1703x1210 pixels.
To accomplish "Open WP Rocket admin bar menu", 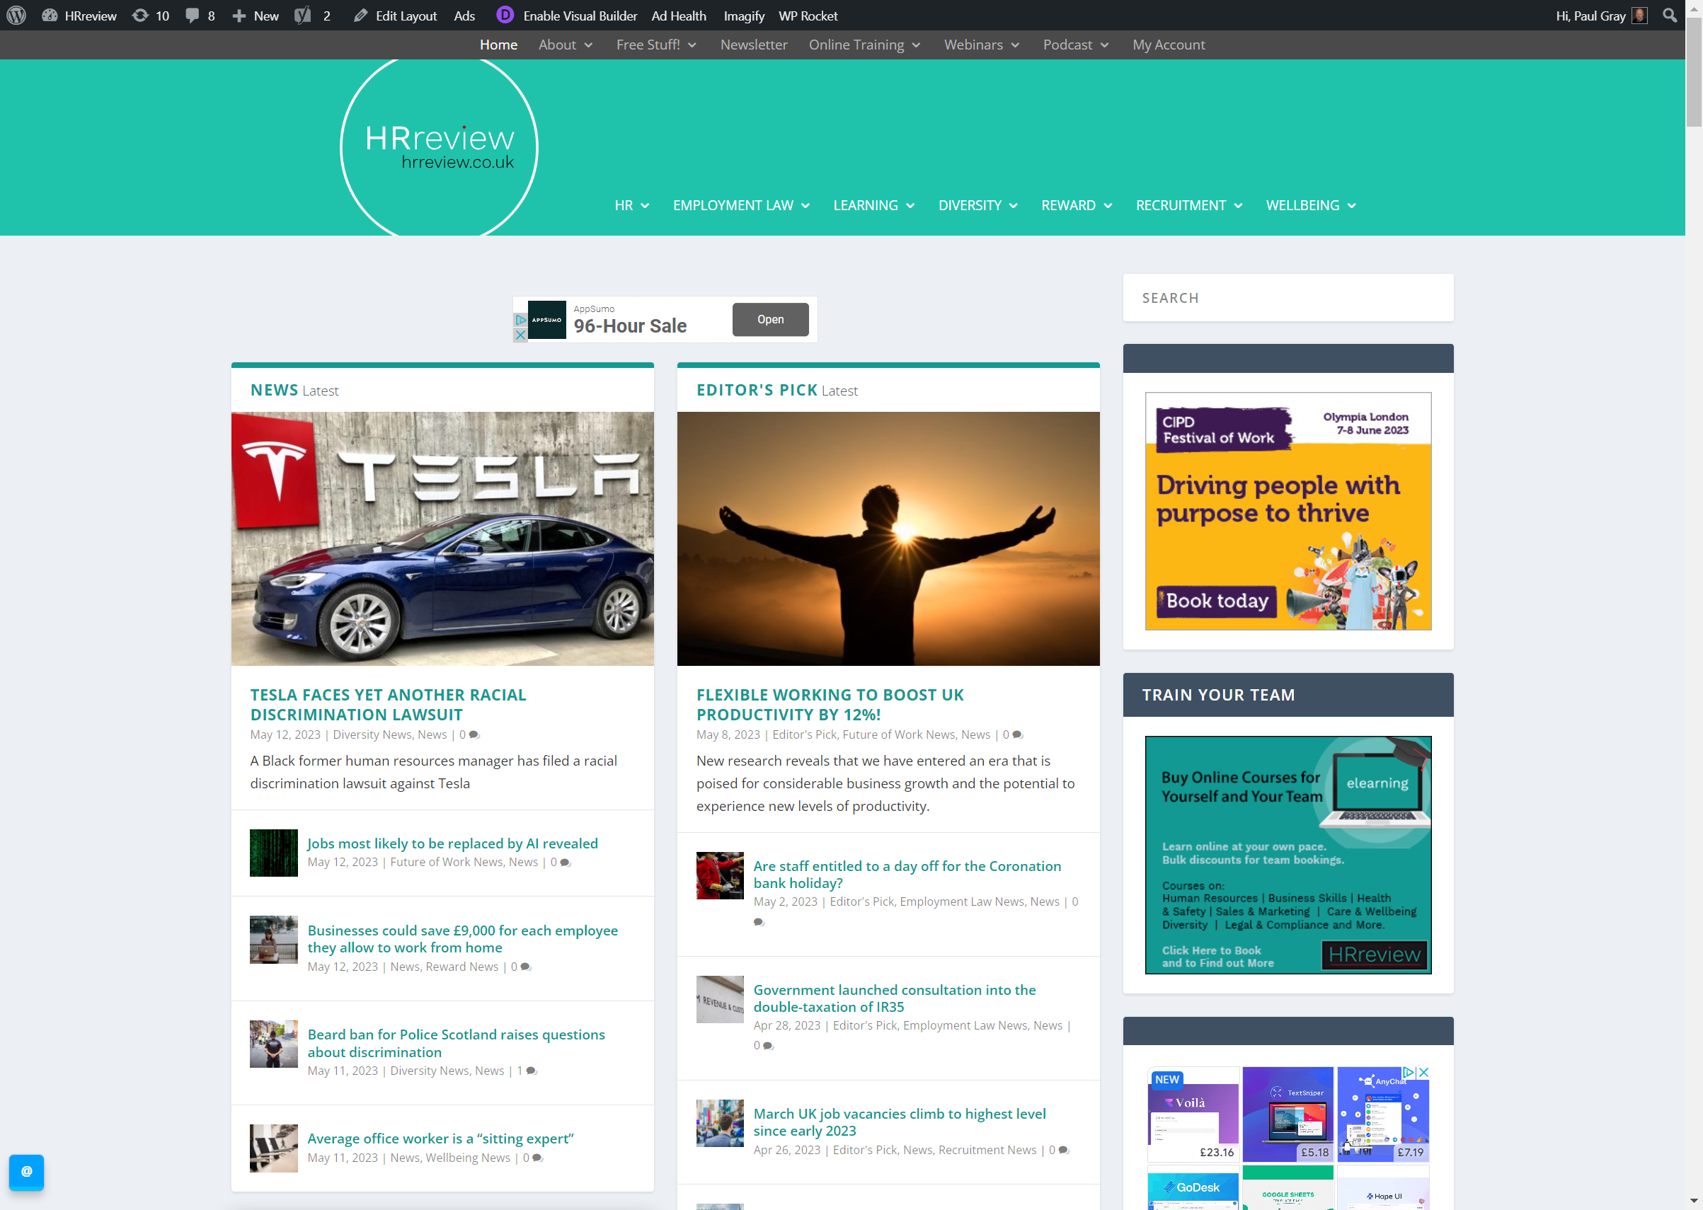I will pos(808,16).
